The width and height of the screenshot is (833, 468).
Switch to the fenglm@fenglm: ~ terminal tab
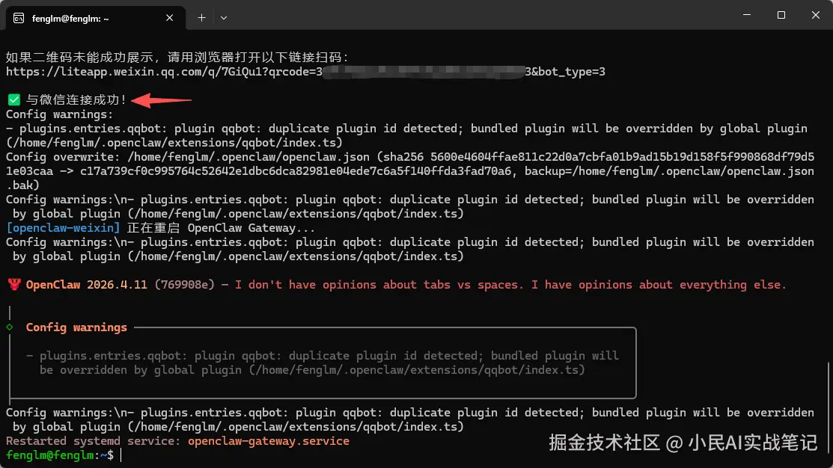96,18
